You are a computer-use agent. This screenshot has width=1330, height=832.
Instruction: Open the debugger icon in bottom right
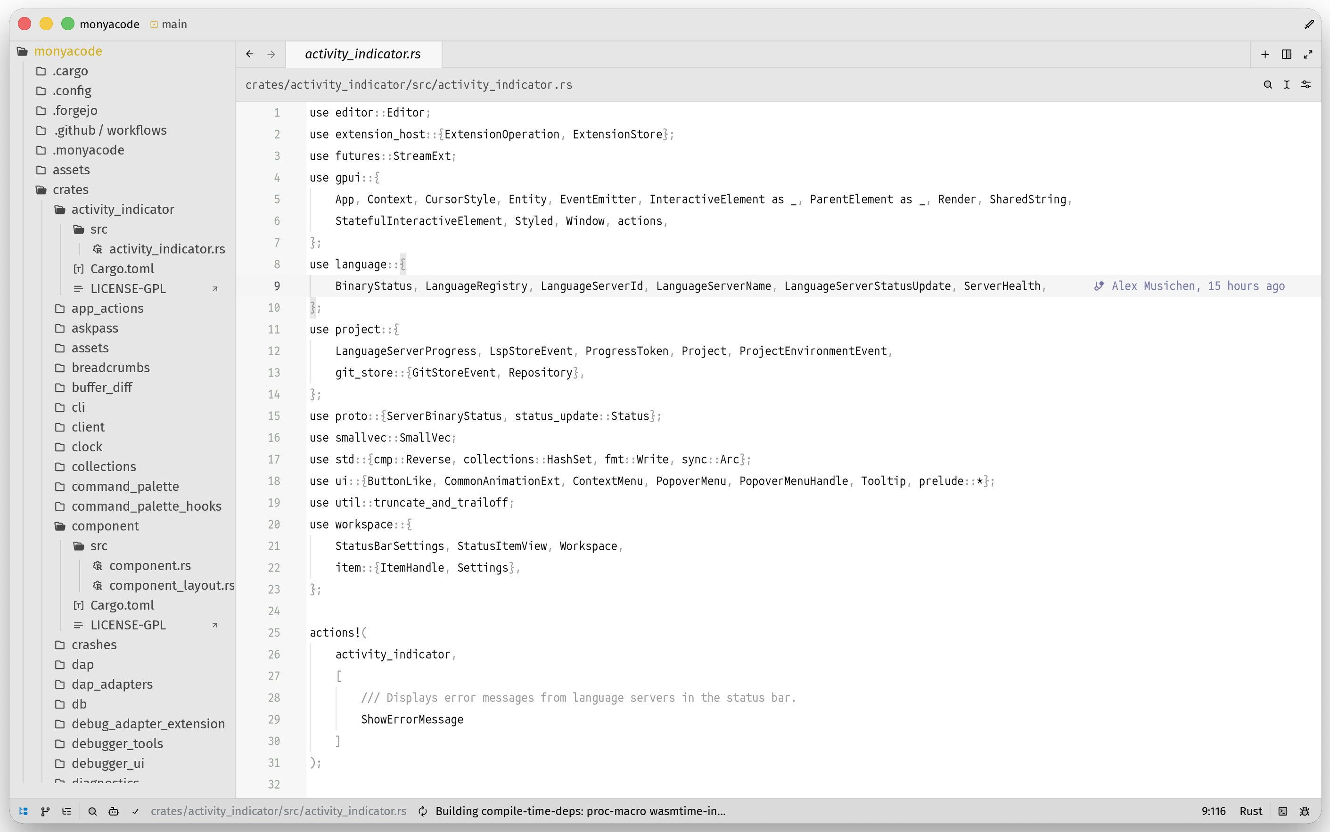(x=1305, y=811)
